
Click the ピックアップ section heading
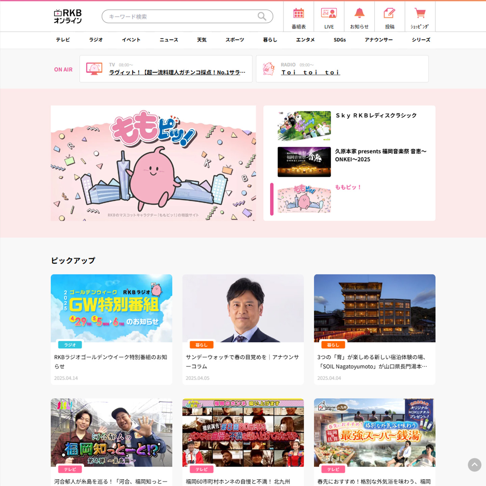tap(73, 261)
